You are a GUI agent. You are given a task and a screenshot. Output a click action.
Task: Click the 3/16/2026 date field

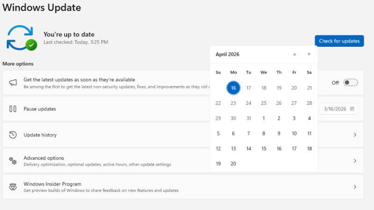pos(338,109)
